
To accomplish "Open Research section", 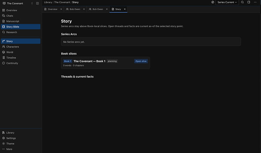I will click(20, 32).
